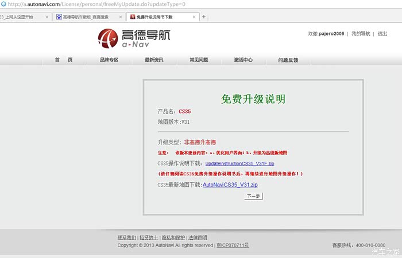Log out via 退出 link
Screen dimensions: 402x258
click(x=382, y=34)
